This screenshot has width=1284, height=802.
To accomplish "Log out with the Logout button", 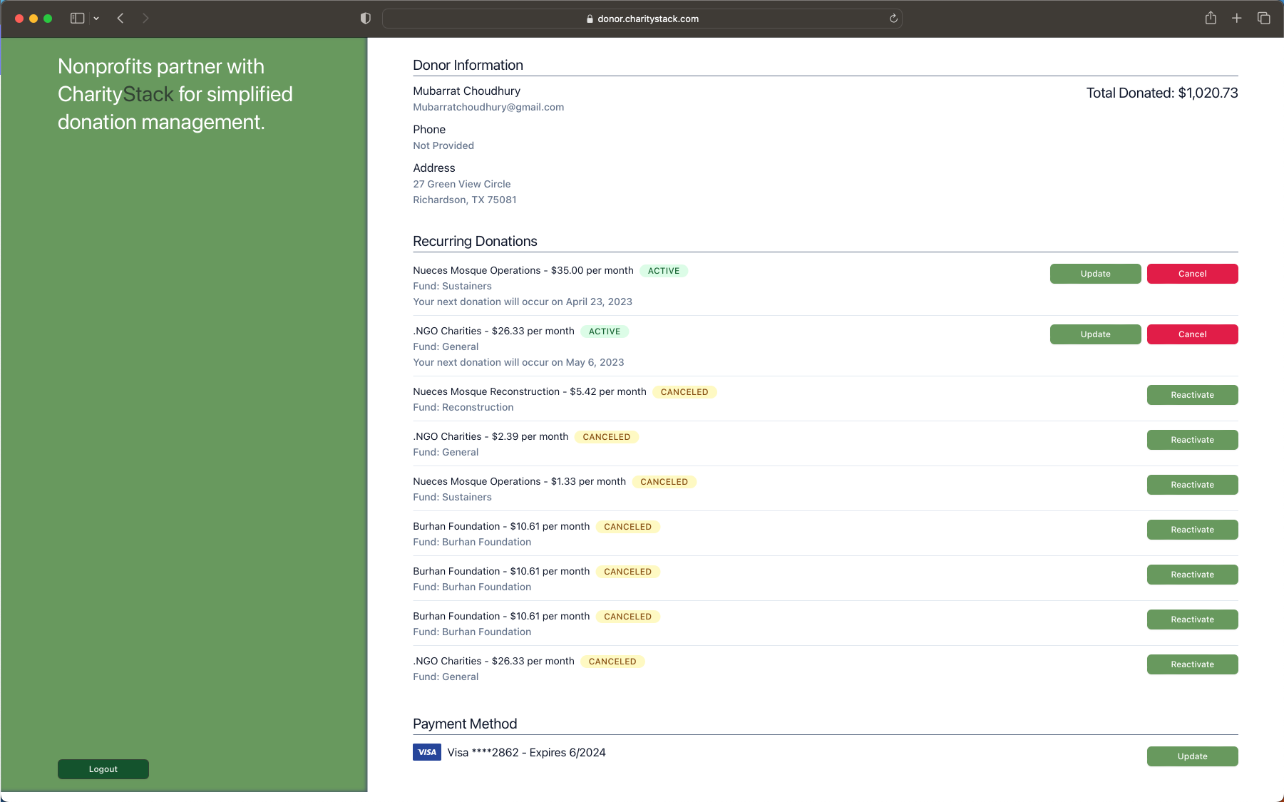I will (103, 769).
